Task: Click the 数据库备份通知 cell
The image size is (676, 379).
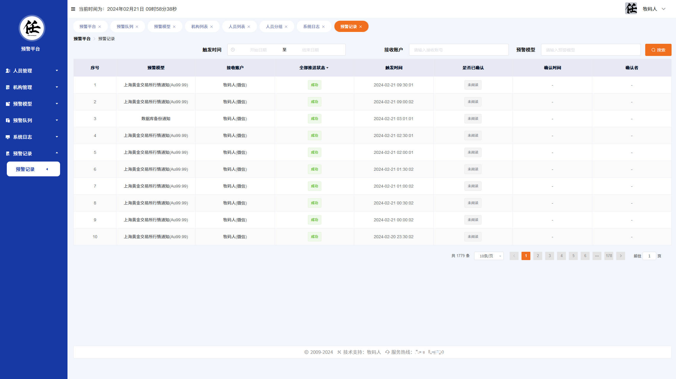Action: click(x=156, y=119)
